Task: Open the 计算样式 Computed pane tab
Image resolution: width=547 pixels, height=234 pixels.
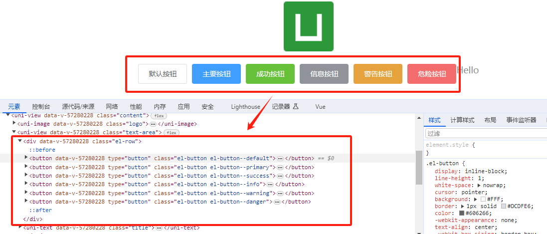Action: pos(462,120)
